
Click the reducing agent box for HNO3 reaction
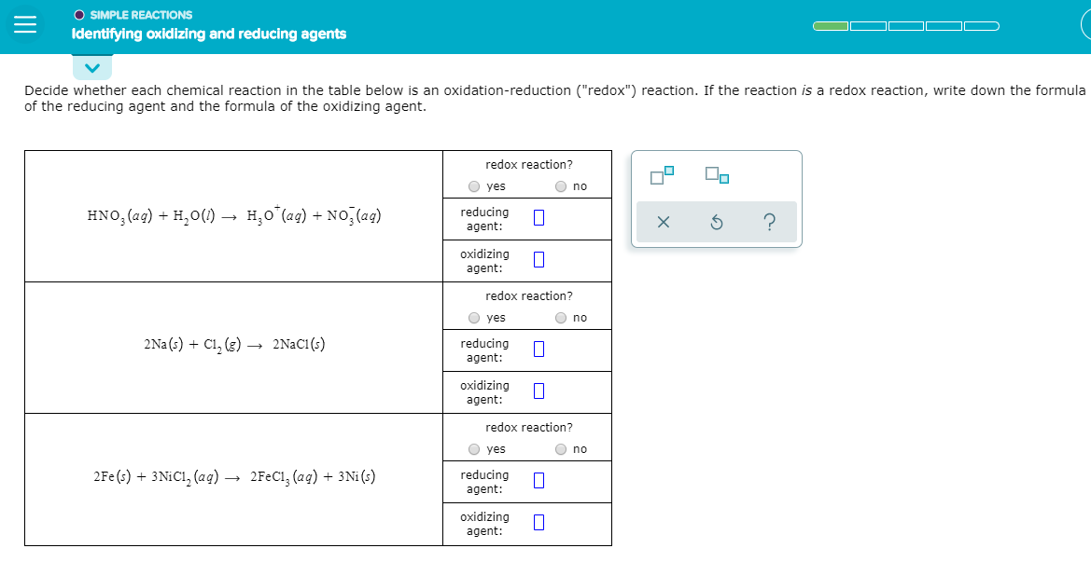pos(539,218)
